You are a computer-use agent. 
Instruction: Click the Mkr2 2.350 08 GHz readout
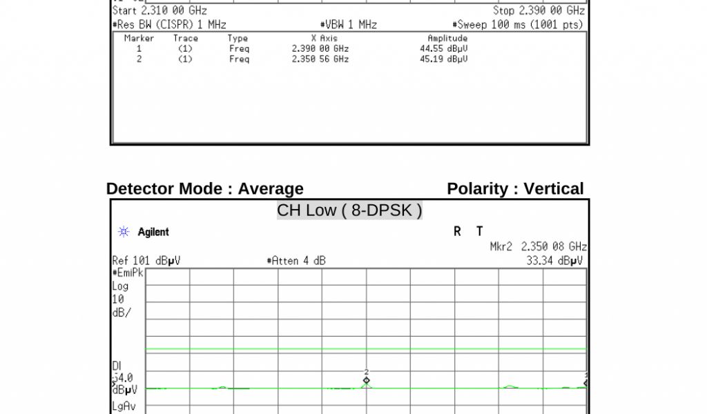coord(538,247)
